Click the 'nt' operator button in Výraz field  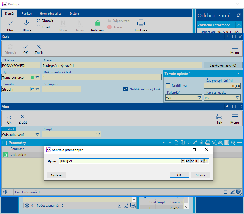(183, 161)
